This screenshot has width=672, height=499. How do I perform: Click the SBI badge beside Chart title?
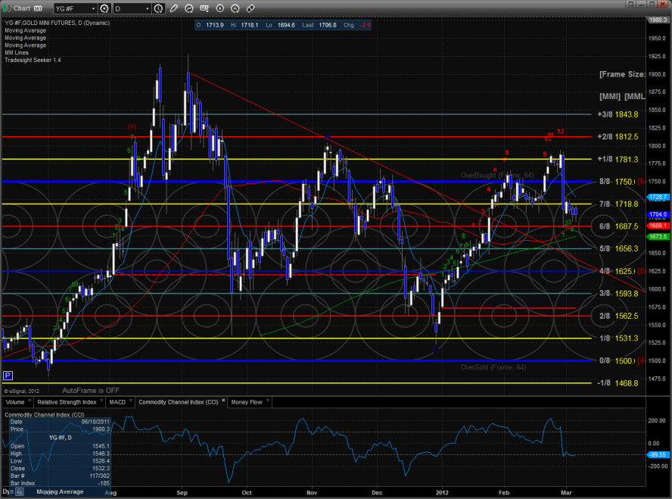[x=36, y=8]
